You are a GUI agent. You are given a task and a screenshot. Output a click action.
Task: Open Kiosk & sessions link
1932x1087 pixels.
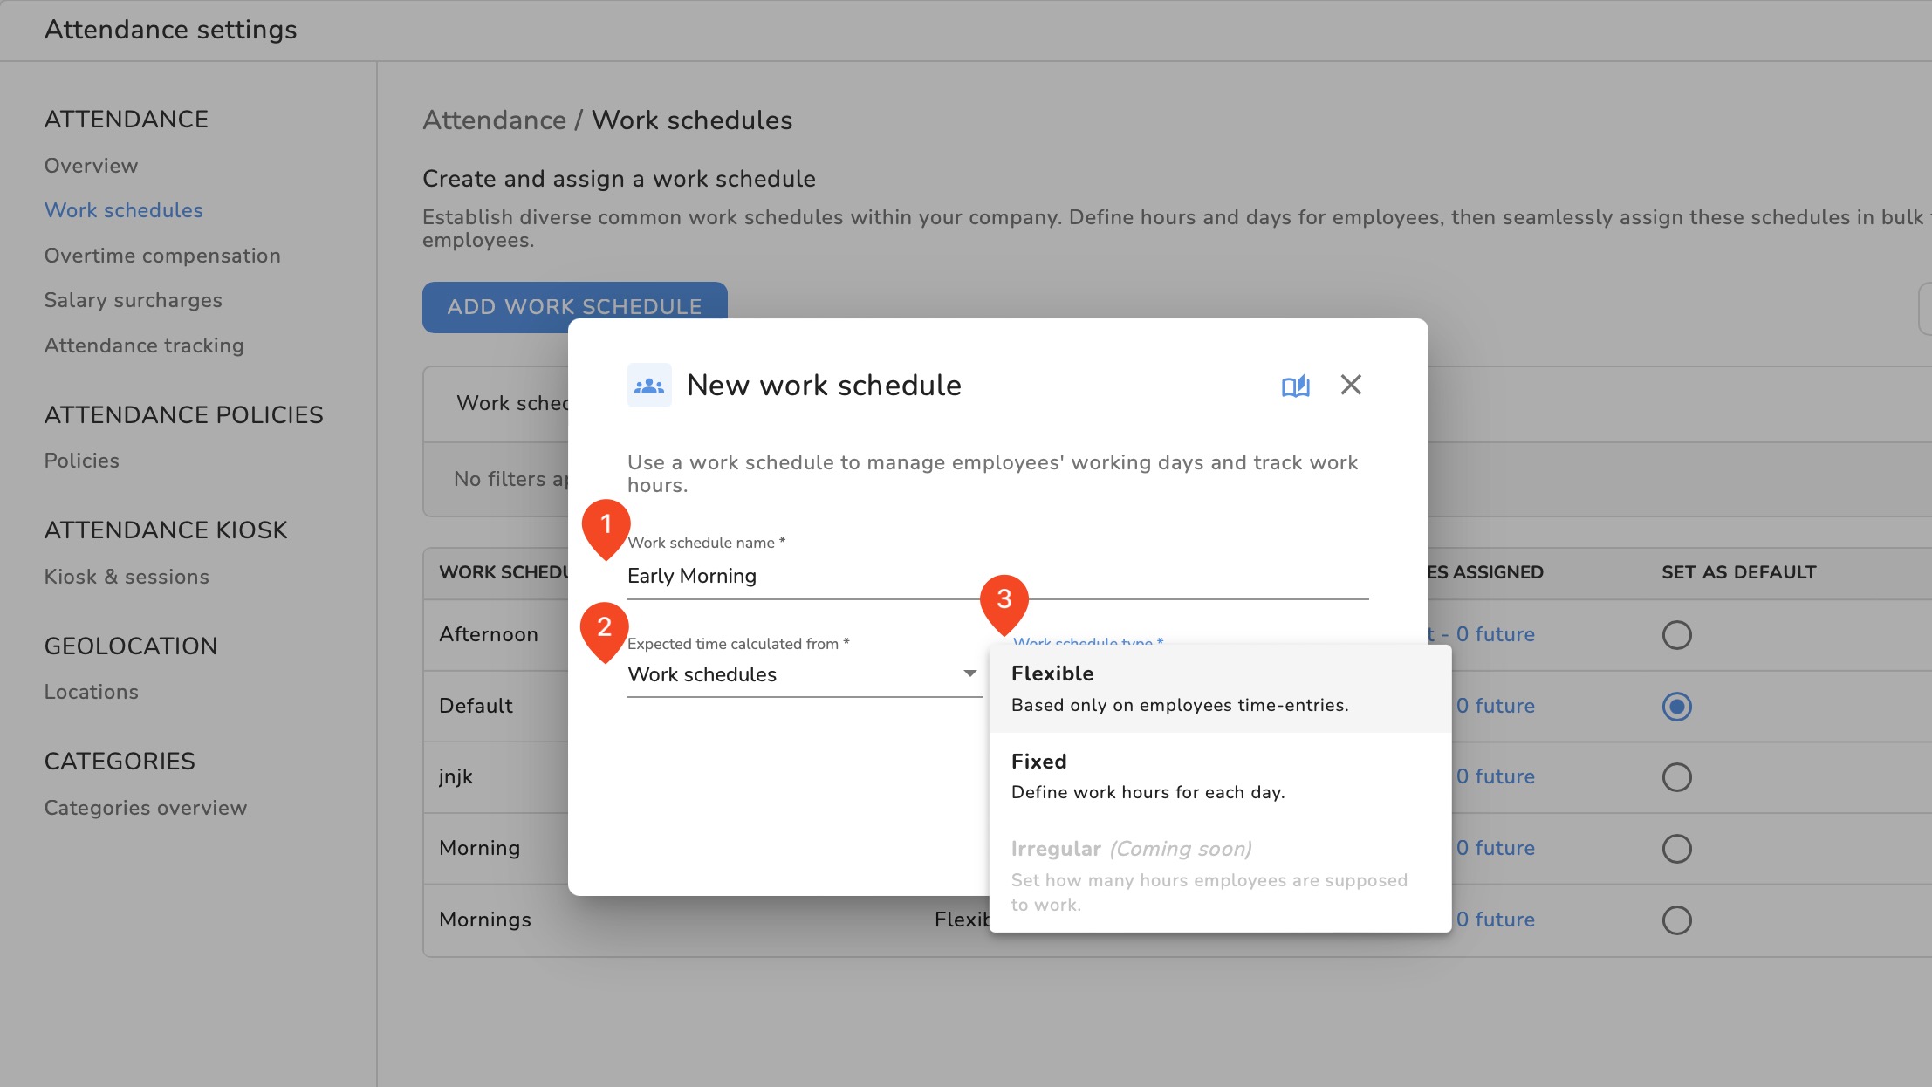(x=127, y=577)
